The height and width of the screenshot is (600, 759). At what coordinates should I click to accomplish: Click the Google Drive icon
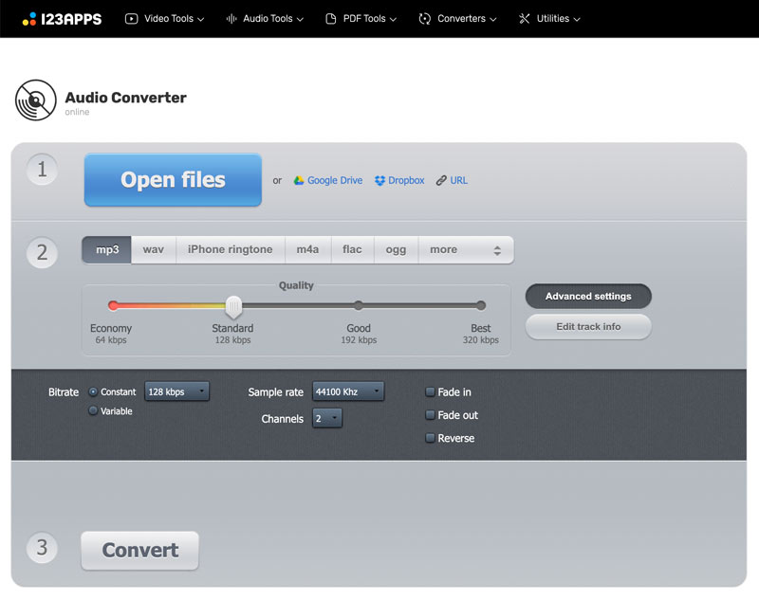pos(299,180)
